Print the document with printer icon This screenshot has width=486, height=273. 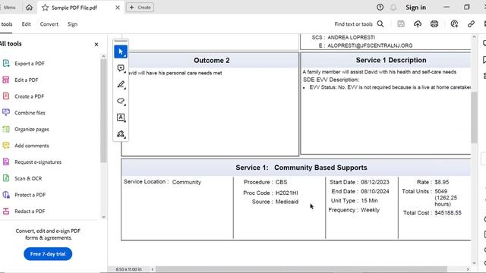[x=434, y=24]
